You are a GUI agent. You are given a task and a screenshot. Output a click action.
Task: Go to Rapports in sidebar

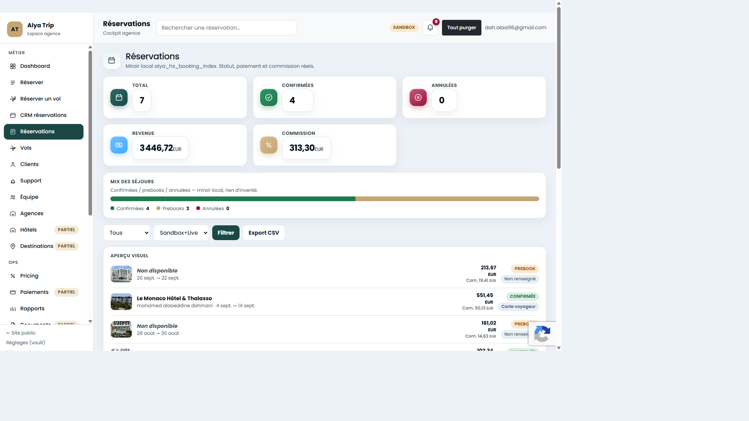tap(44, 309)
